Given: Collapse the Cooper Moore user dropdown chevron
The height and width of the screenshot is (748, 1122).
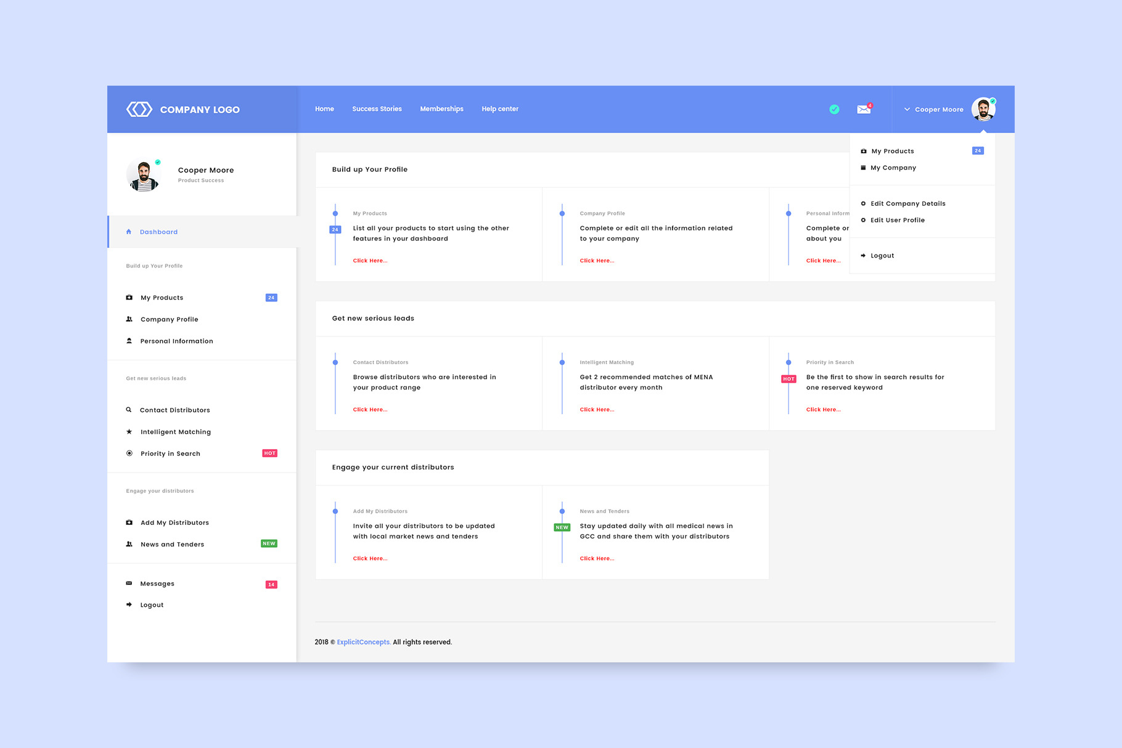Looking at the screenshot, I should [907, 109].
